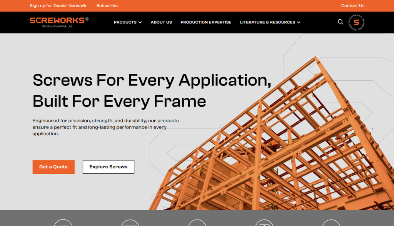Click the search magnifier icon in the navbar
The image size is (394, 226).
340,22
